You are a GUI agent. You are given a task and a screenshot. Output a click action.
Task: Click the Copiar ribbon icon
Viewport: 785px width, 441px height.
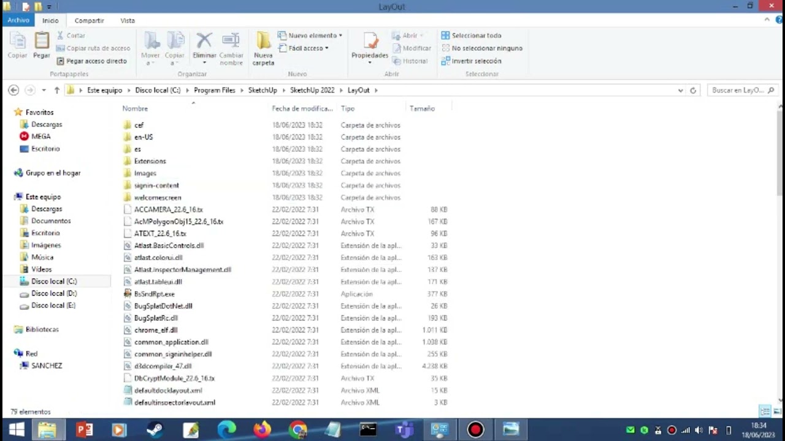[17, 45]
